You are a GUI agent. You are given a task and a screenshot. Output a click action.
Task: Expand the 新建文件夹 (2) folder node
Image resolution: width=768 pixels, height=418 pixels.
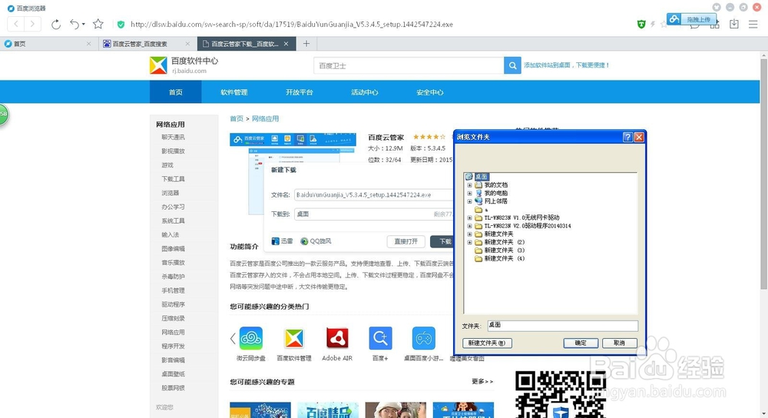tap(469, 242)
